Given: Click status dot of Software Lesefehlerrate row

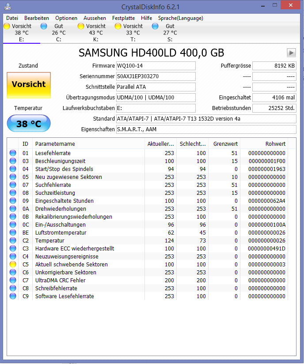Looking at the screenshot, I should (x=13, y=296).
